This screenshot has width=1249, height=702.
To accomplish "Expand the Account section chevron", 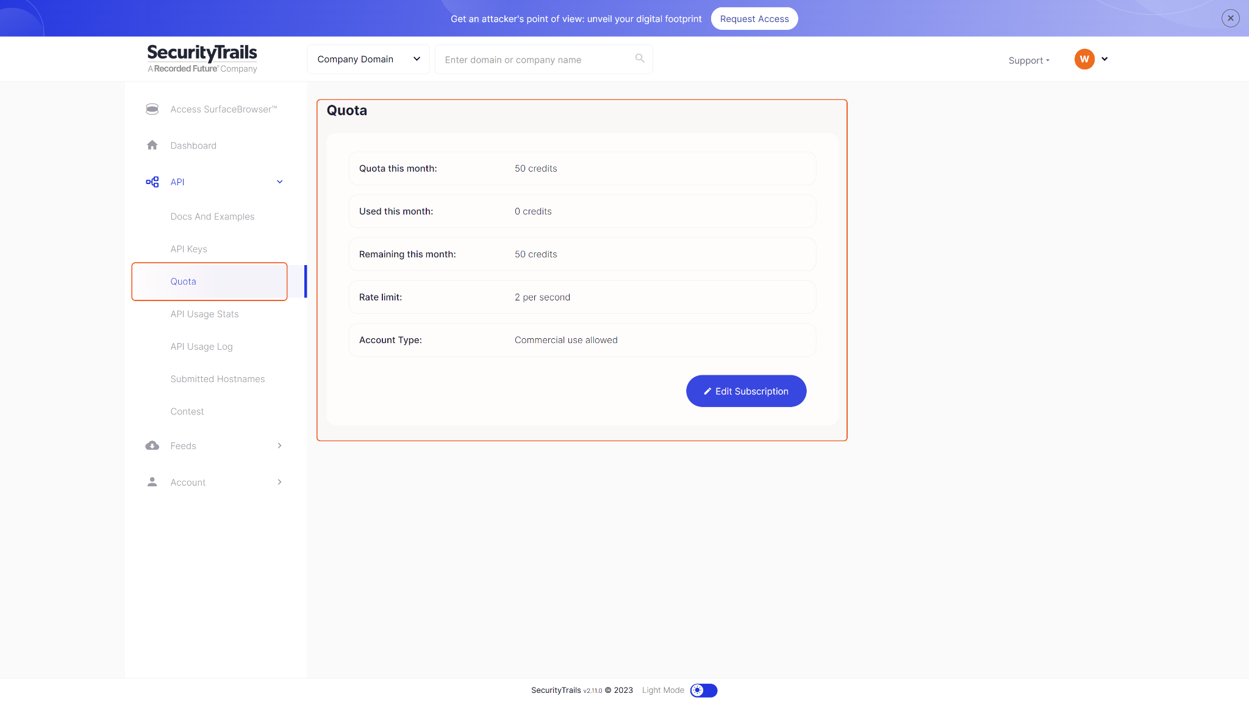I will point(280,482).
